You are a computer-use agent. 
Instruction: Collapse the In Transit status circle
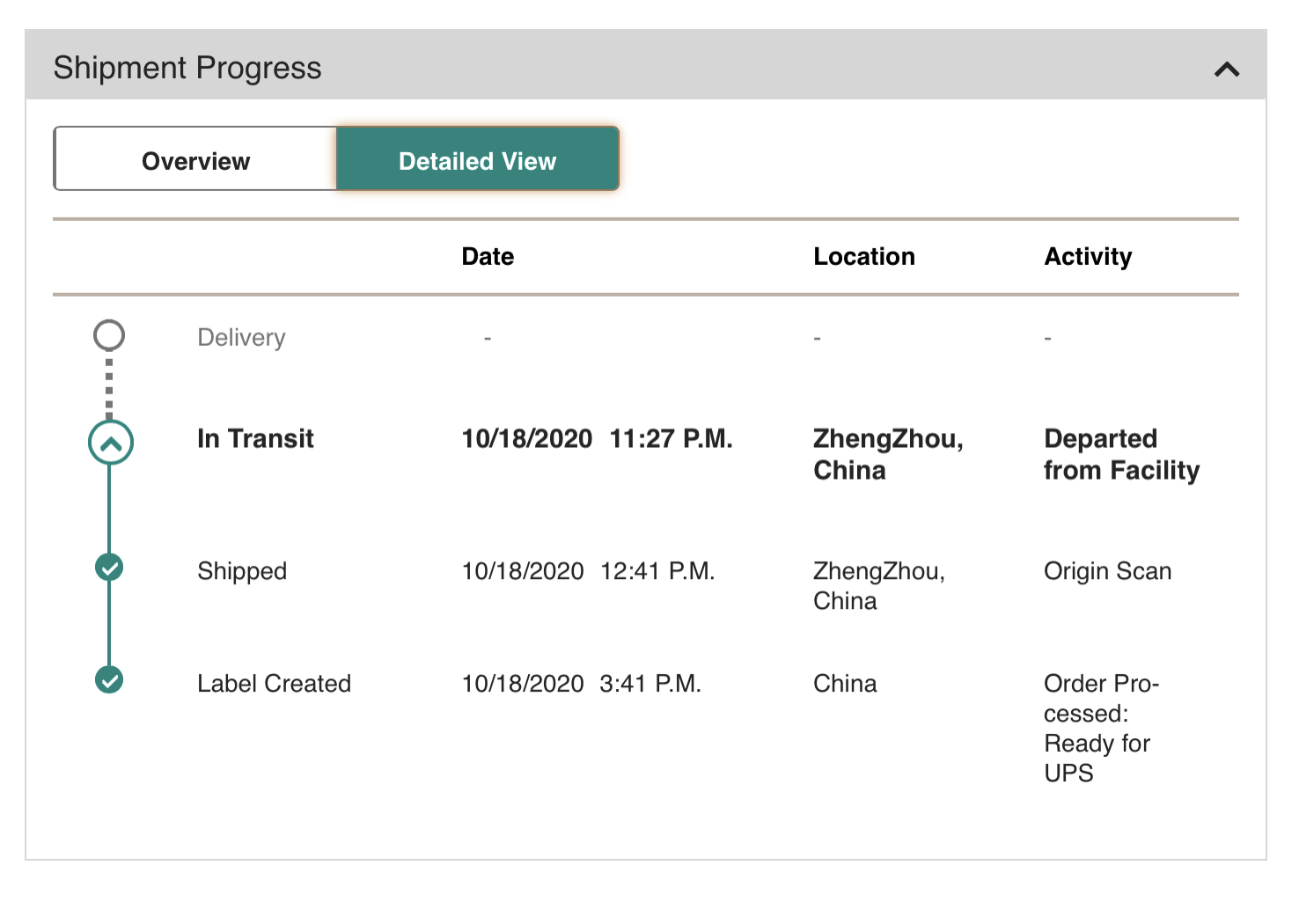110,443
